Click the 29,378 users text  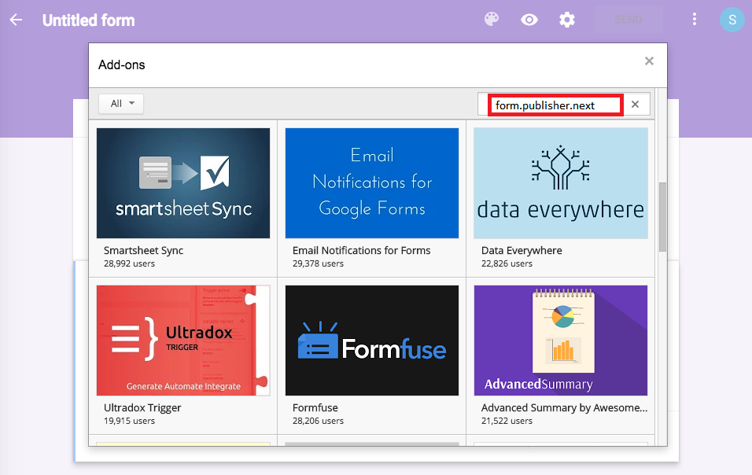click(318, 263)
